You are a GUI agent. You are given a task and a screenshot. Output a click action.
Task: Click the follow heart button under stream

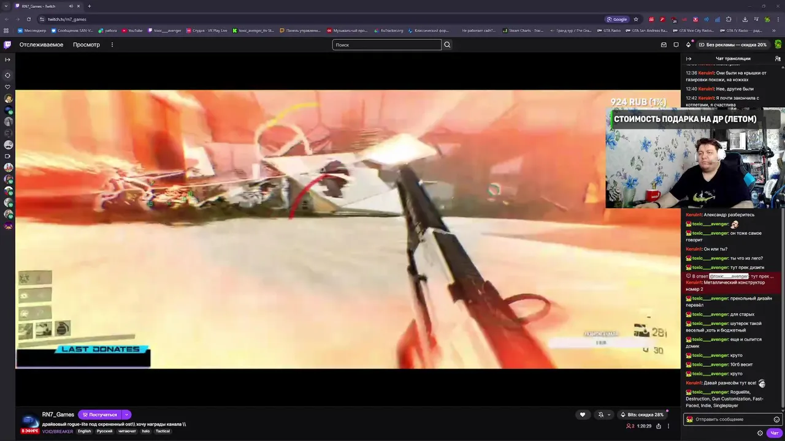pos(583,415)
